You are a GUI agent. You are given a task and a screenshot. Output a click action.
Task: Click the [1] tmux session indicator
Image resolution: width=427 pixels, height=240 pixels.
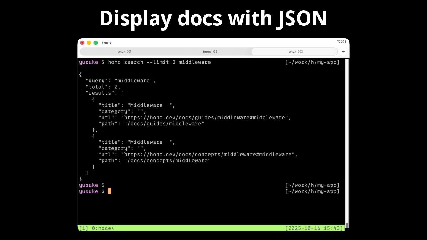point(84,228)
